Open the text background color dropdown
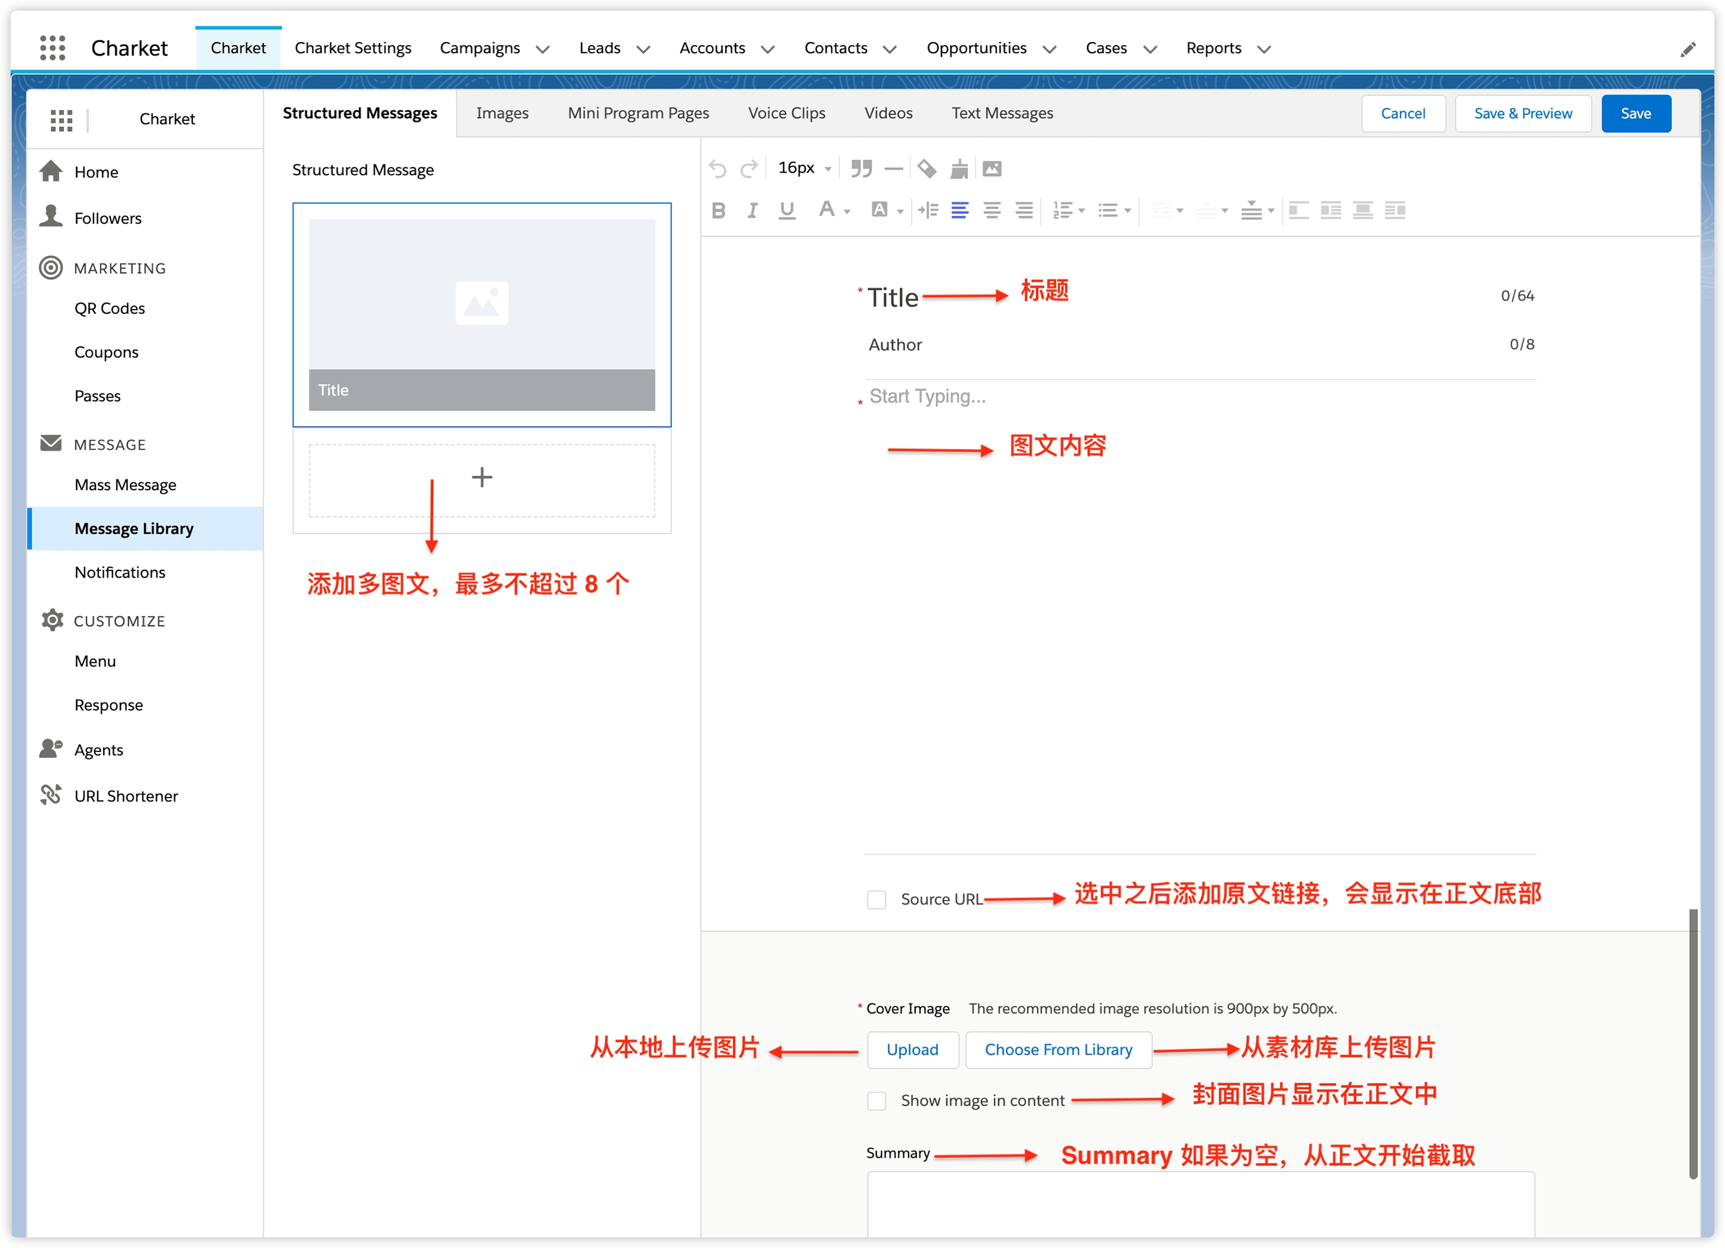Viewport: 1725px width, 1248px height. click(x=900, y=211)
